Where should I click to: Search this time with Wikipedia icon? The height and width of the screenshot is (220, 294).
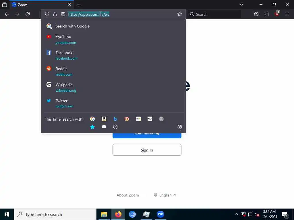(150, 119)
